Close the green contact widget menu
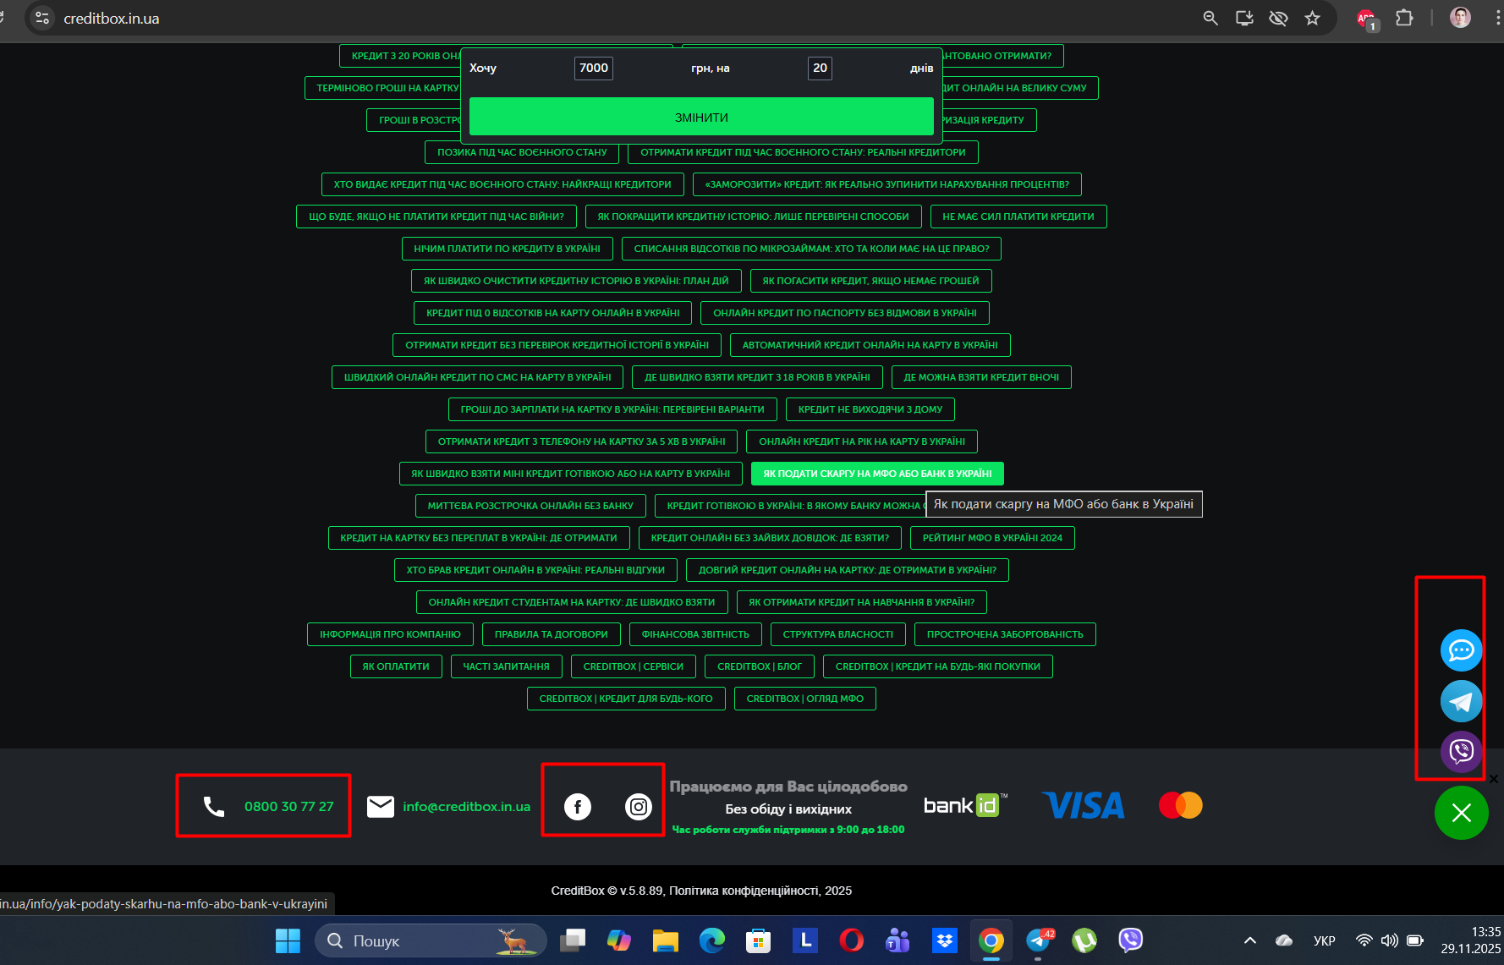This screenshot has height=965, width=1504. point(1461,813)
